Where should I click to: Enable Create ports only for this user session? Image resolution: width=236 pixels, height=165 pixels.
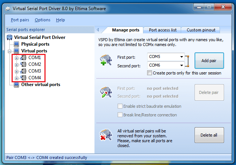pyautogui.click(x=150, y=73)
